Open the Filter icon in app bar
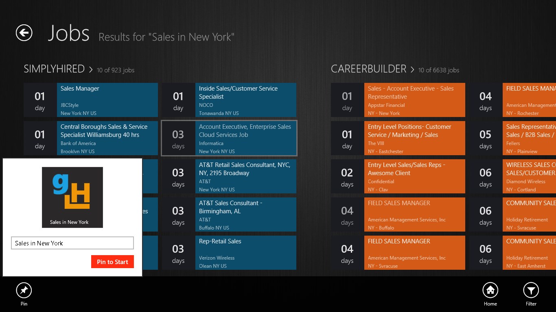556x312 pixels. [x=531, y=290]
